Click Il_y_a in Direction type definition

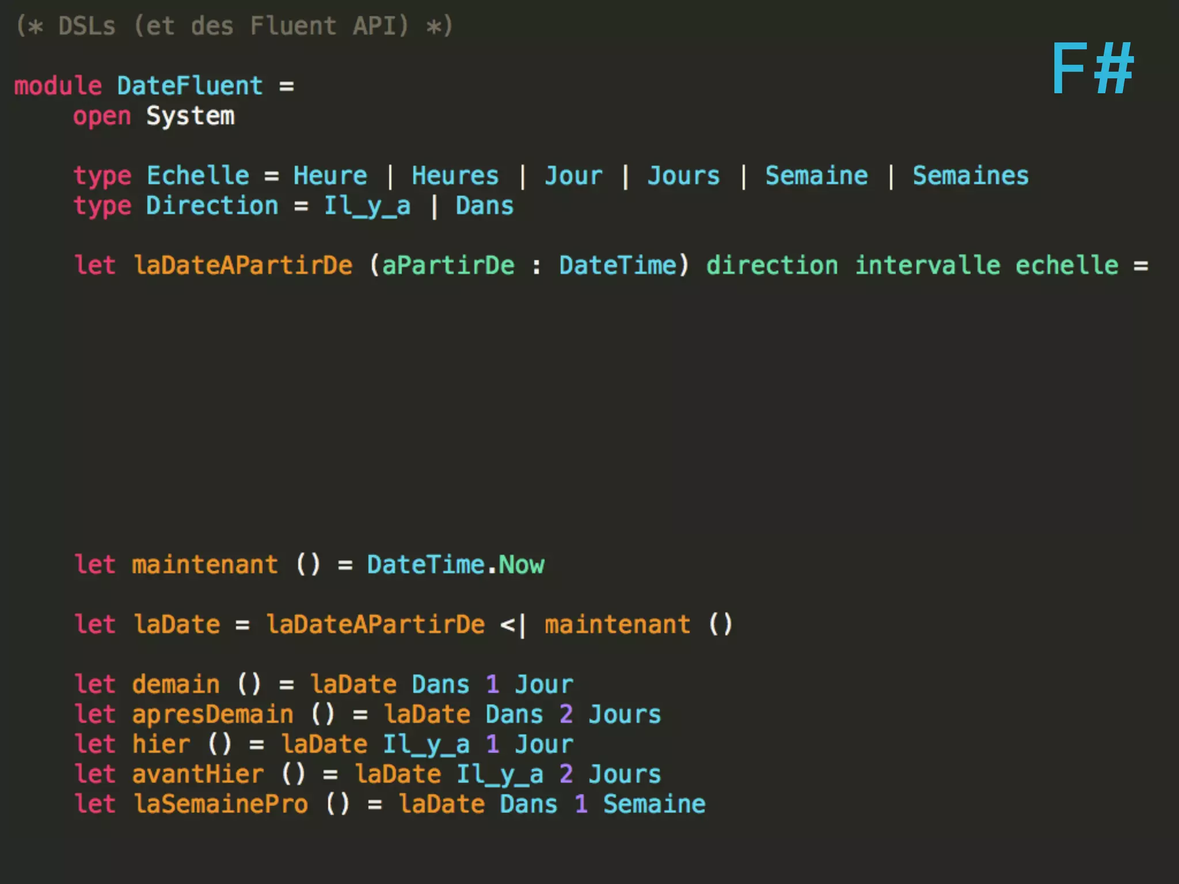tap(367, 206)
